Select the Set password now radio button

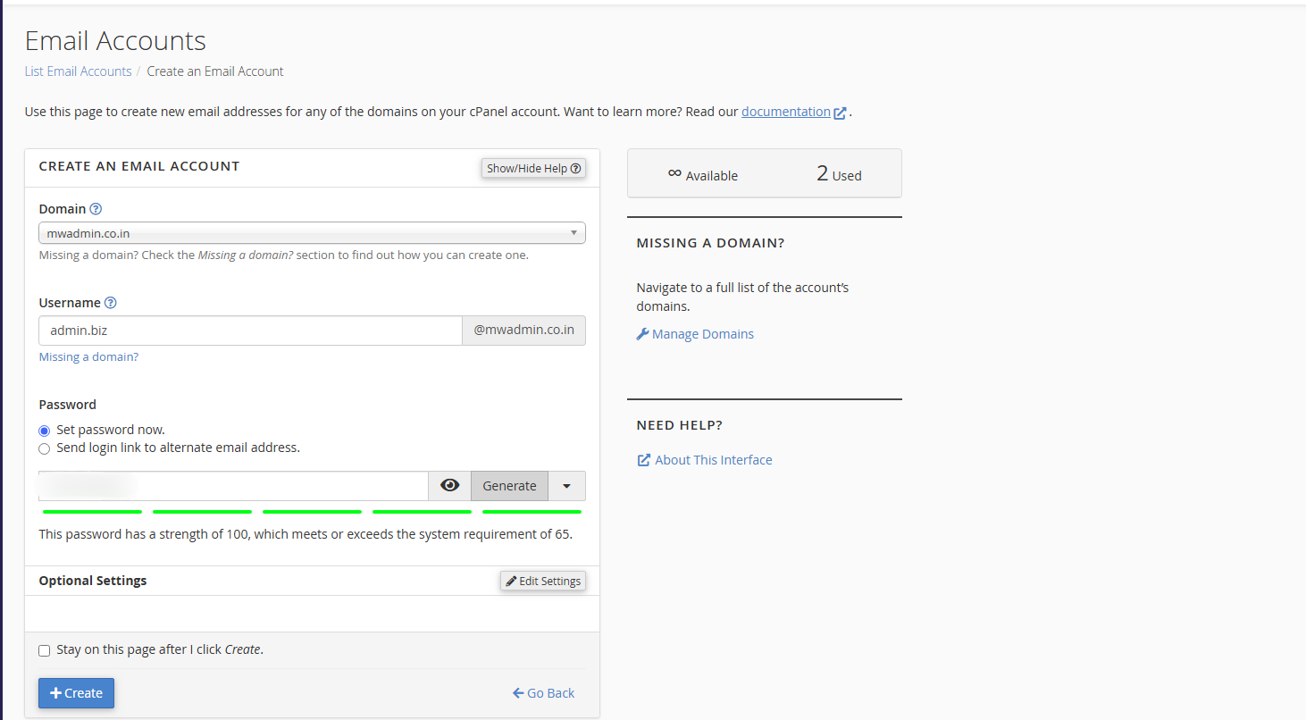(x=45, y=431)
